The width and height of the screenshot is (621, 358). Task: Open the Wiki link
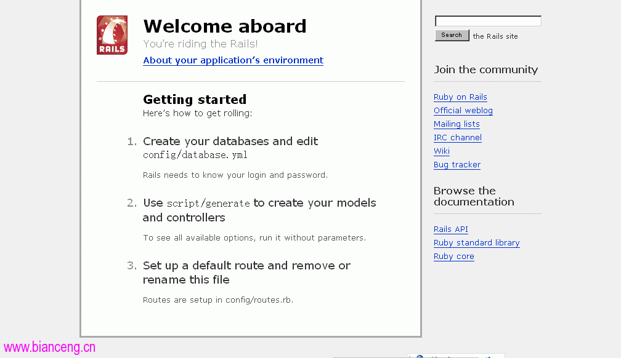442,151
